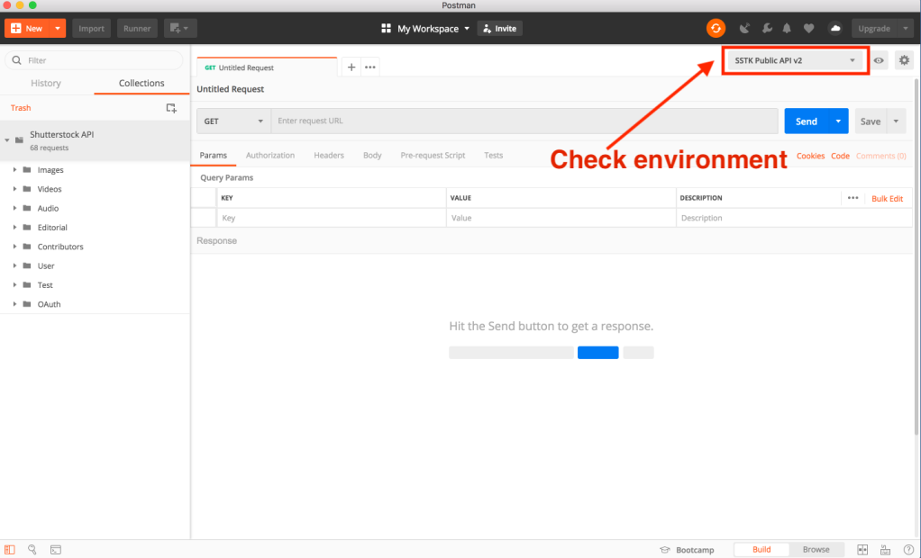This screenshot has height=558, width=921.
Task: Click the workspace grid icon
Action: pos(386,28)
